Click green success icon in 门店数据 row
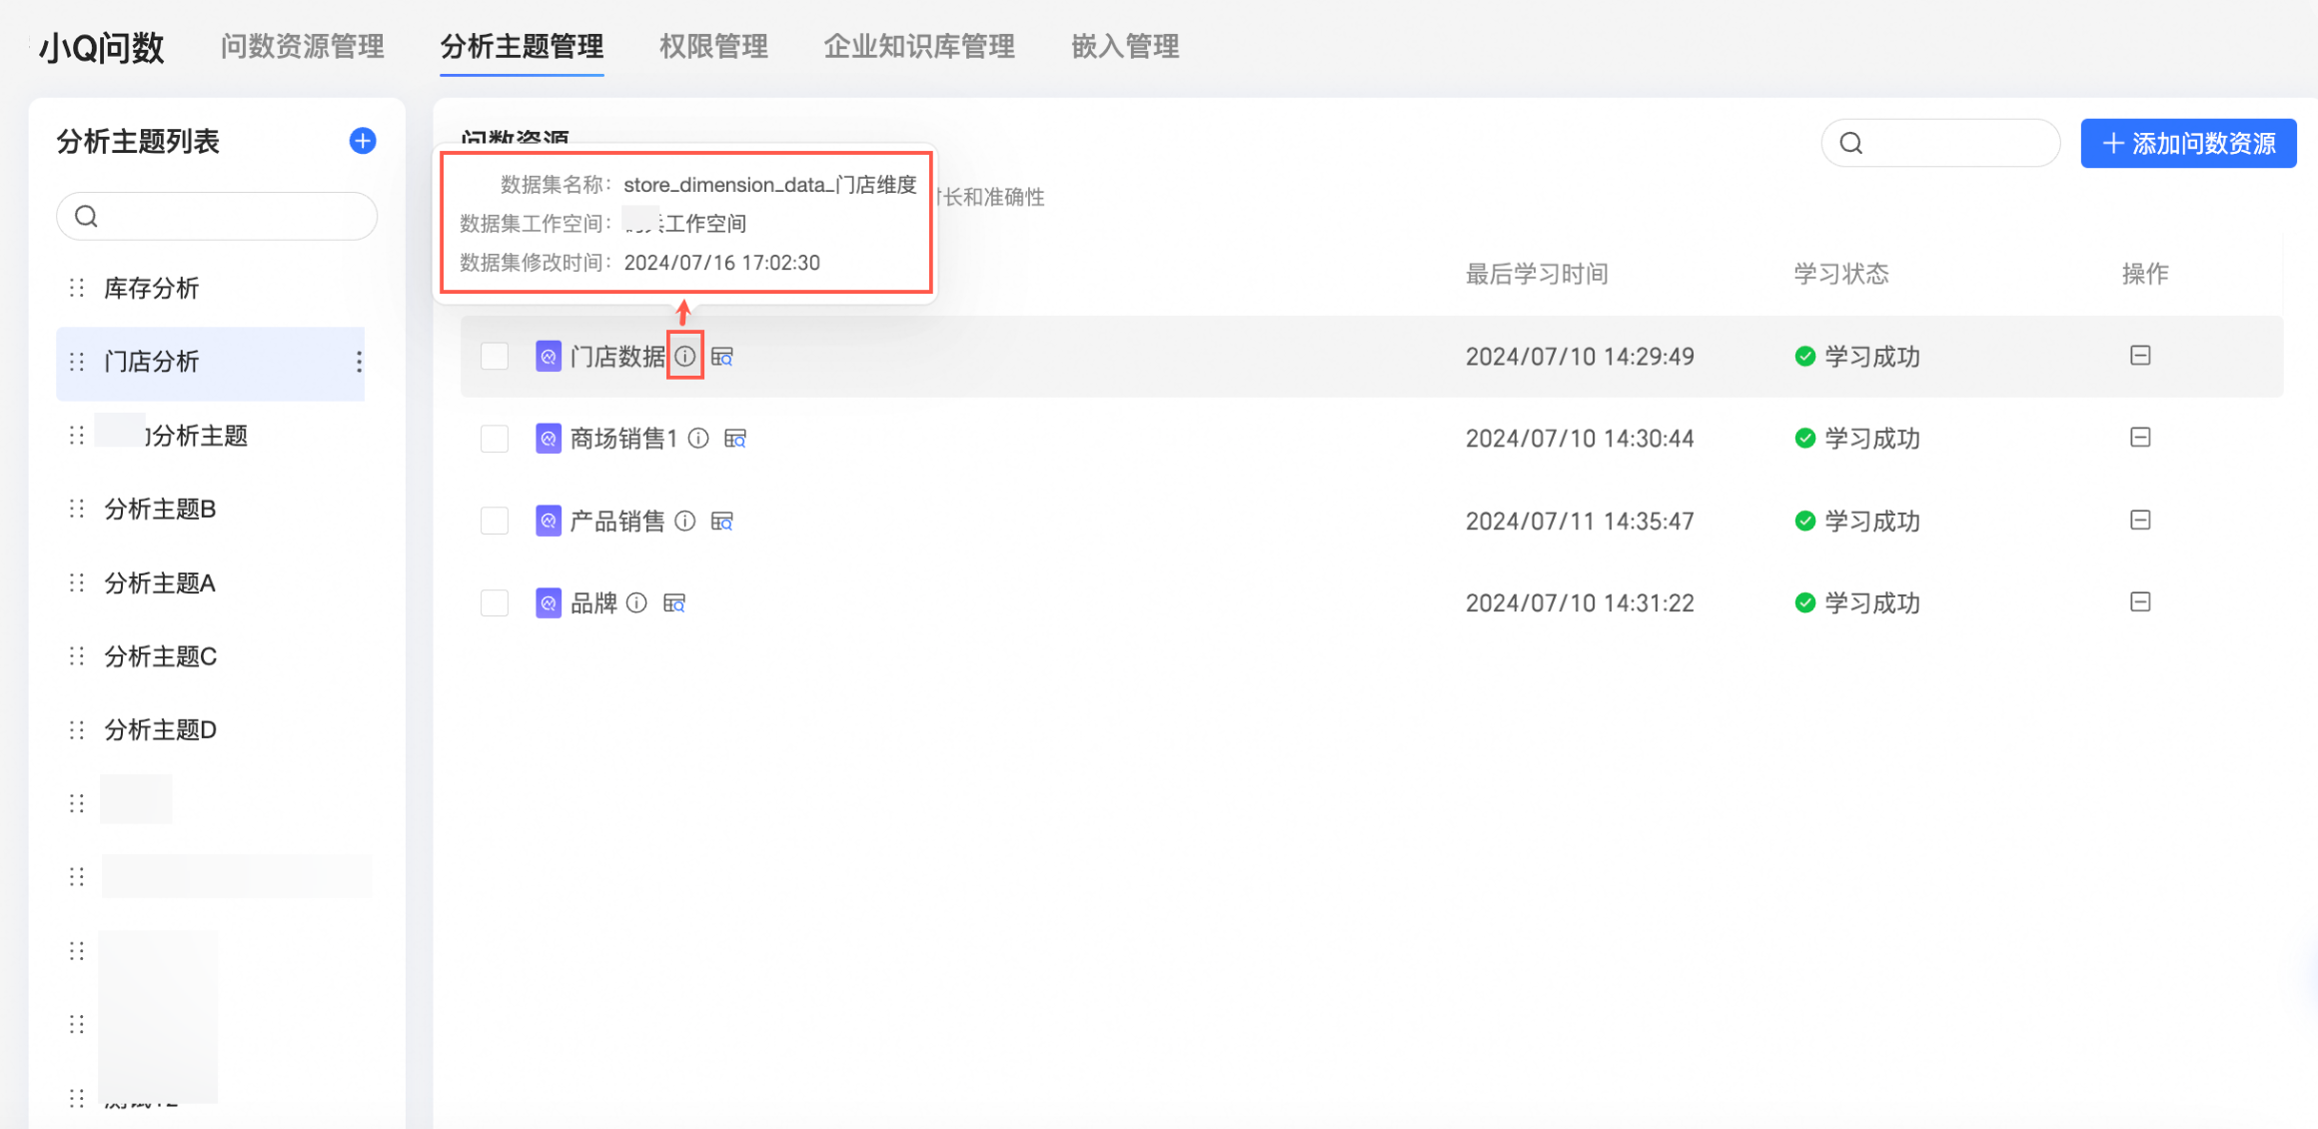This screenshot has height=1129, width=2318. (x=1804, y=357)
